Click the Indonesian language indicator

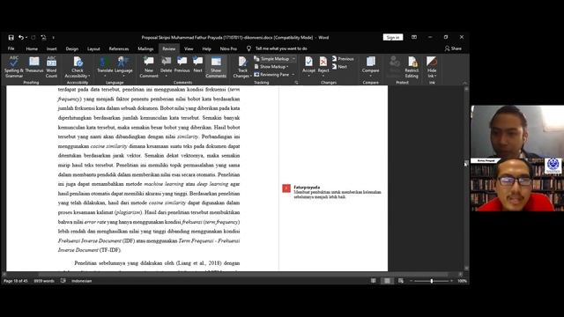coord(82,281)
